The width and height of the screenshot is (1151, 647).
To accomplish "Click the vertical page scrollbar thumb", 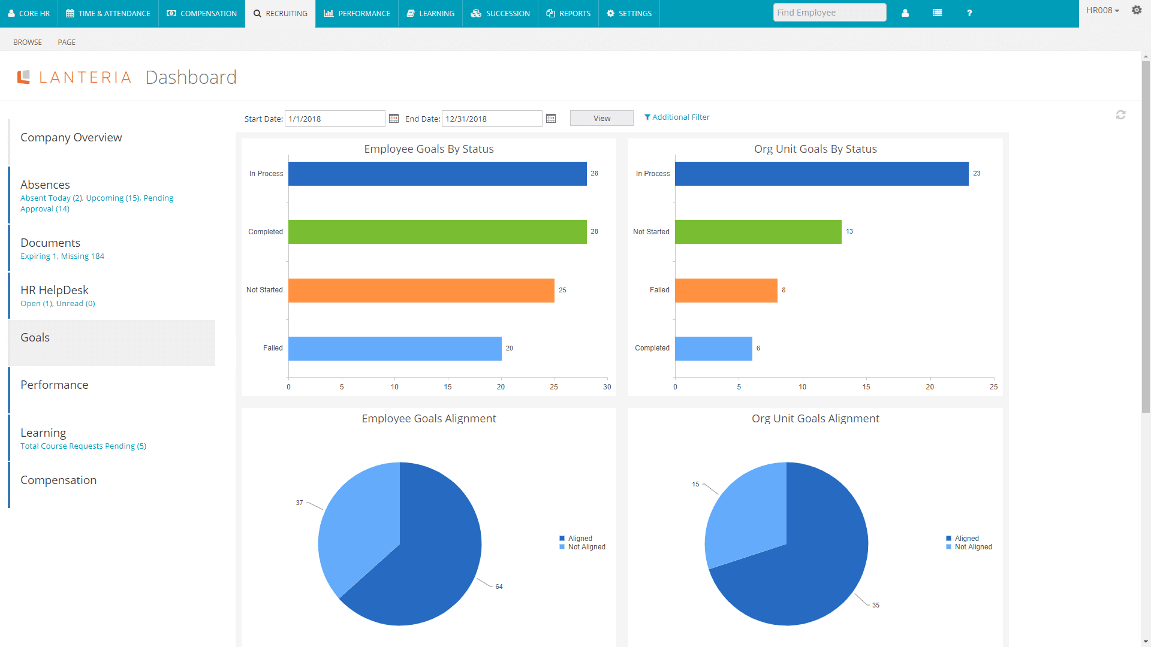I will (1146, 237).
